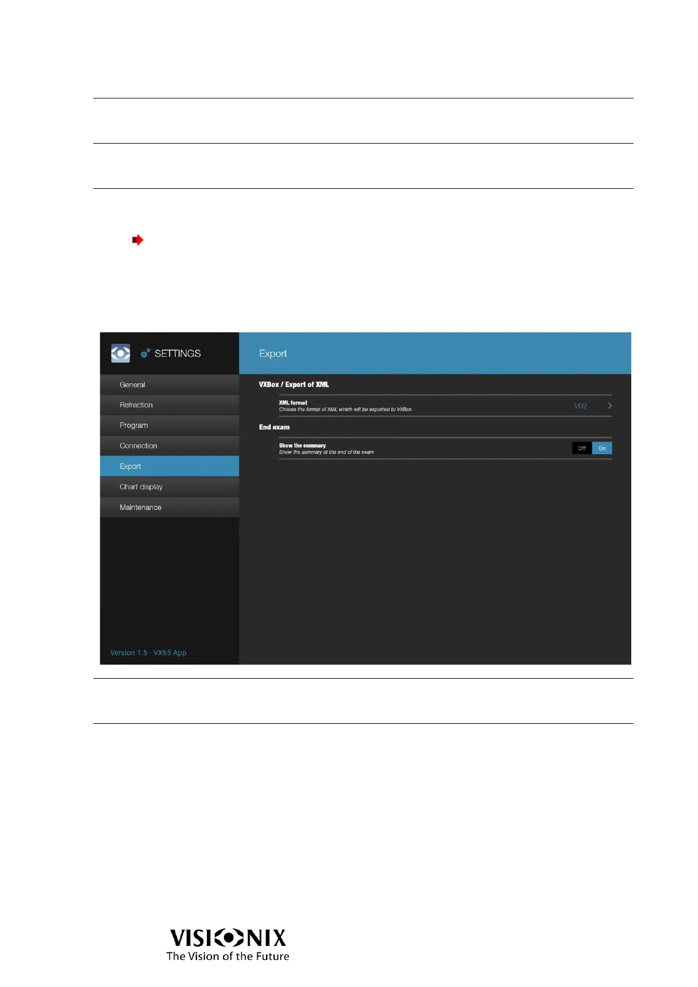The height and width of the screenshot is (987, 698).
Task: Click the XML format row label
Action: pos(293,403)
